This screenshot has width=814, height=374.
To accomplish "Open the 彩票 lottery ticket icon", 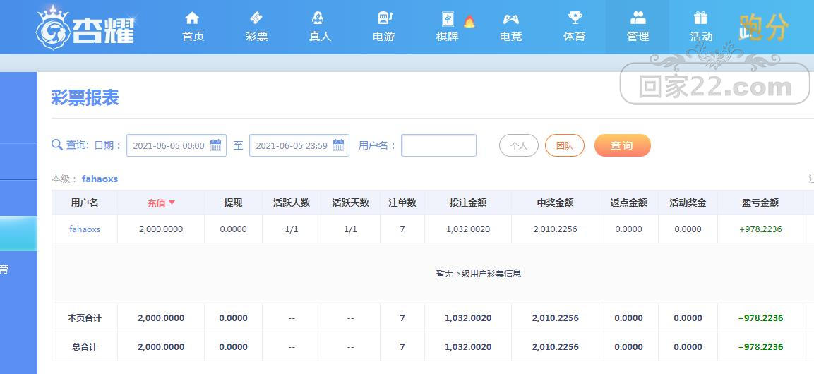I will tap(256, 18).
